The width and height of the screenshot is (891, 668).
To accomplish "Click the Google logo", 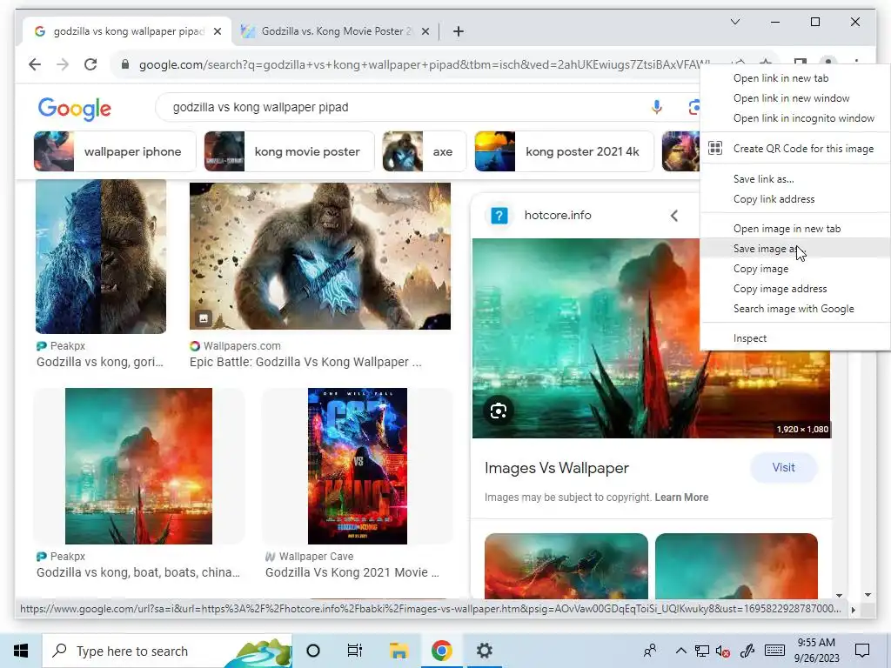I will coord(75,108).
